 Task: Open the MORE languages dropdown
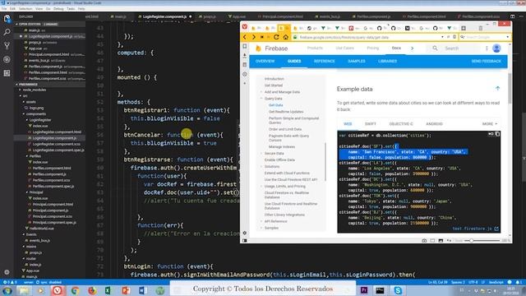(490, 124)
